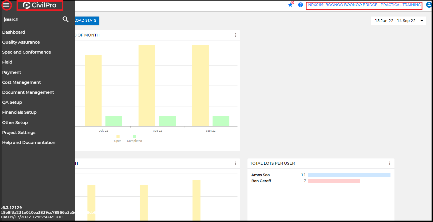Expand the Cost Management menu item
Image resolution: width=433 pixels, height=222 pixels.
[x=21, y=82]
